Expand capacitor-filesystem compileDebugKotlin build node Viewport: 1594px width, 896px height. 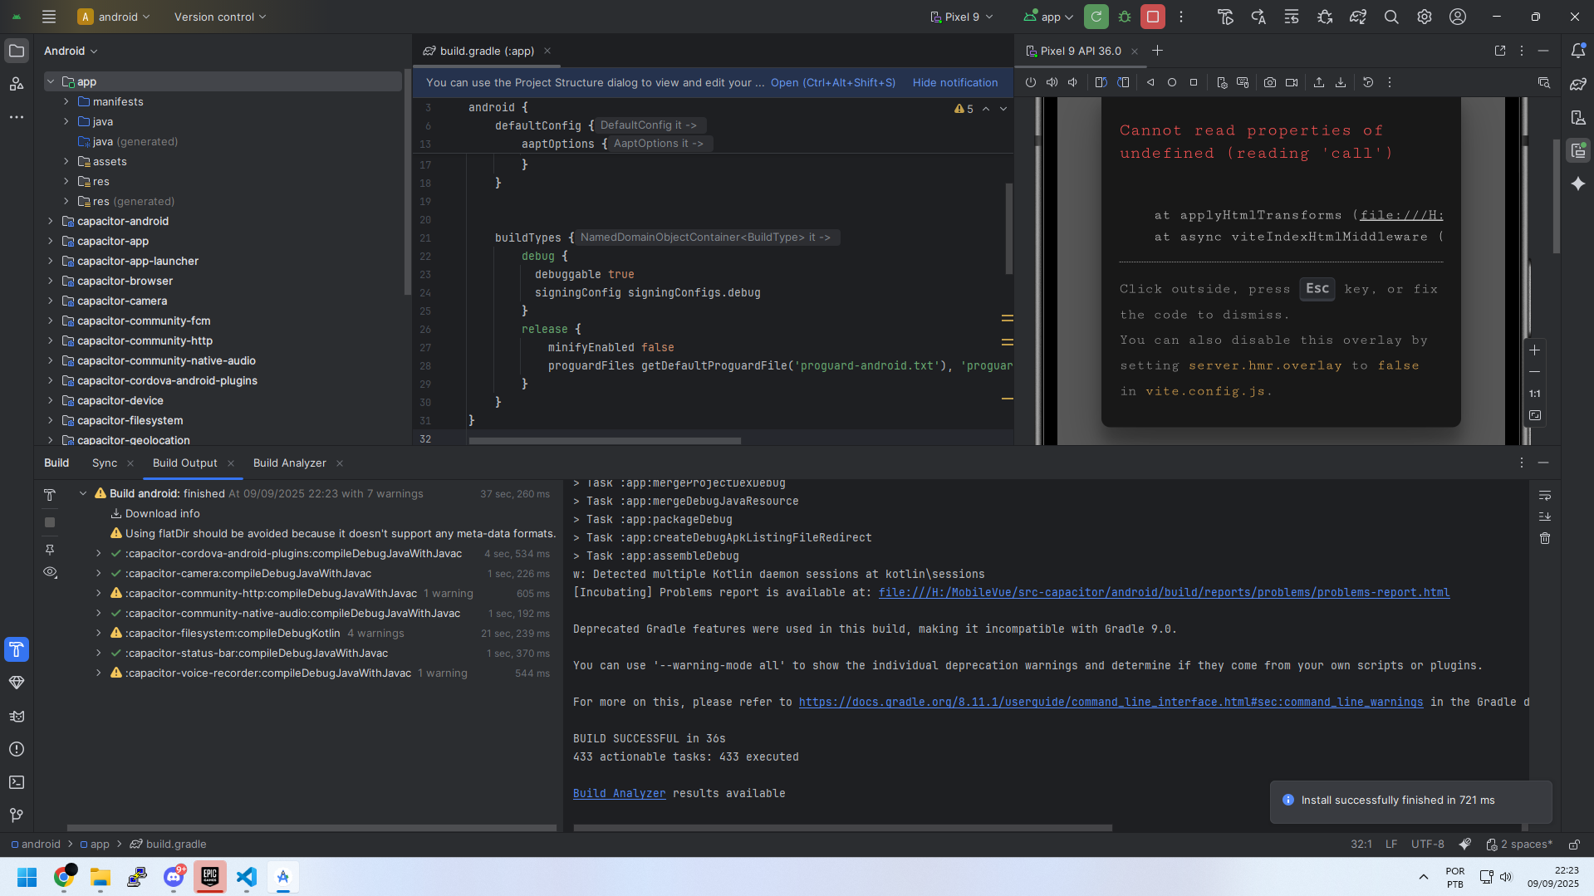tap(98, 633)
